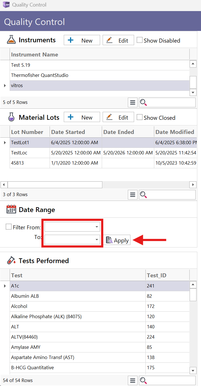Tick the Show Closed checkbox
This screenshot has width=201, height=386.
pyautogui.click(x=139, y=118)
